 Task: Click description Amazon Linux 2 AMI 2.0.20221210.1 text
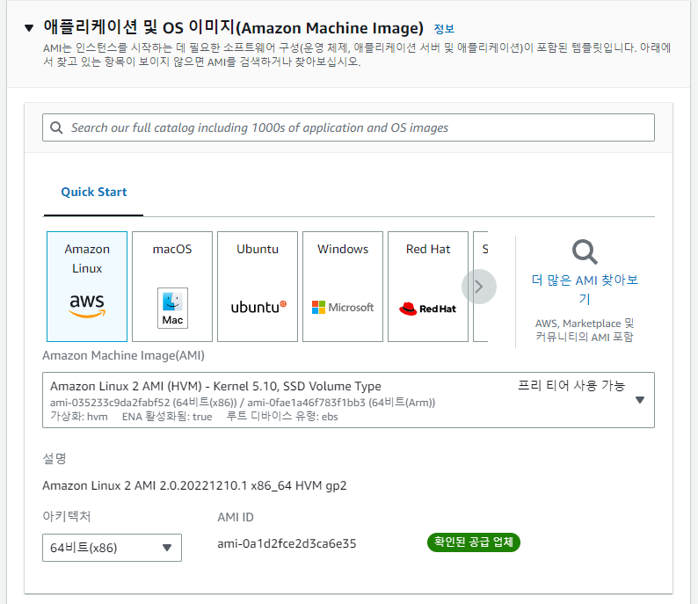click(x=194, y=485)
